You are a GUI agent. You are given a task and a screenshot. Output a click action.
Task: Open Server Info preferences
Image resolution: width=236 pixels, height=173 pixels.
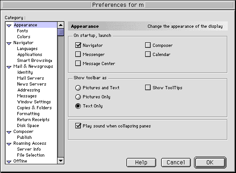pyautogui.click(x=29, y=149)
